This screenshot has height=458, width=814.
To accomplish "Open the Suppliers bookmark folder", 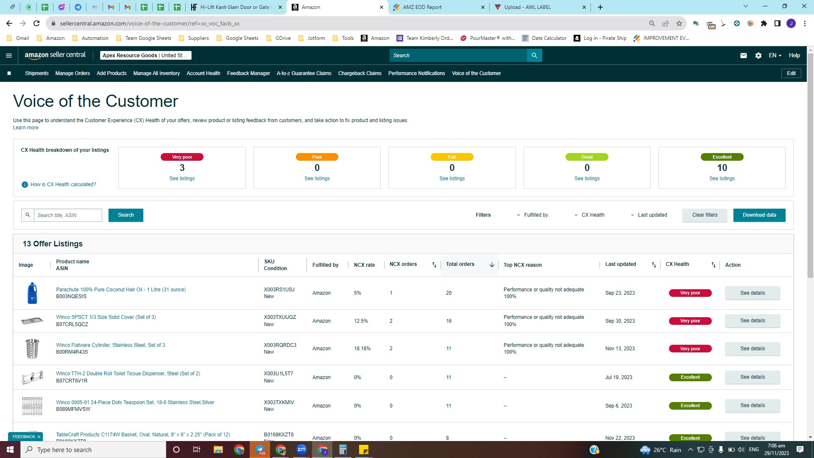I will pos(194,38).
